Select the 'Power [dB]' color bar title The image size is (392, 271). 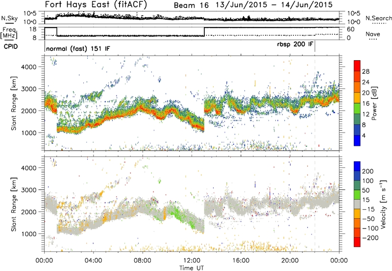[374, 103]
